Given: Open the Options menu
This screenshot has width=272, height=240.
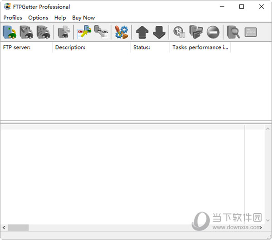Looking at the screenshot, I should coord(38,18).
